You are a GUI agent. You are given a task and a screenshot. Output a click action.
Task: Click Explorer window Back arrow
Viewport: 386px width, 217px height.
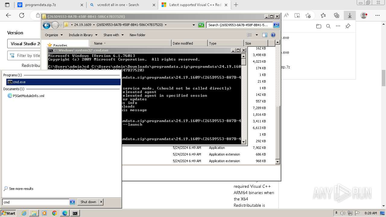tap(46, 25)
